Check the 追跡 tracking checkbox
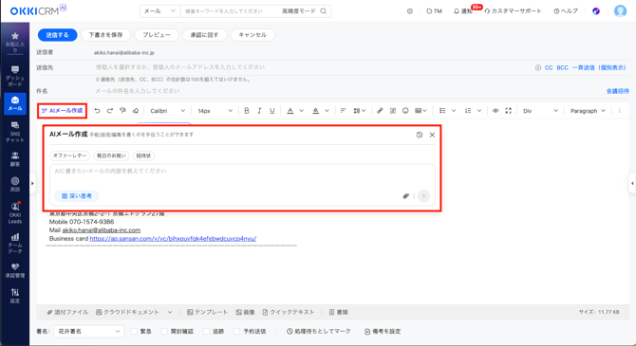 [x=206, y=332]
